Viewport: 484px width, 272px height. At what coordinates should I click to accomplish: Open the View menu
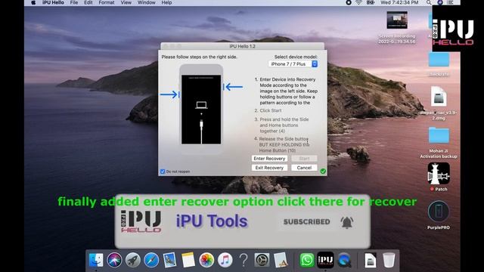click(126, 2)
